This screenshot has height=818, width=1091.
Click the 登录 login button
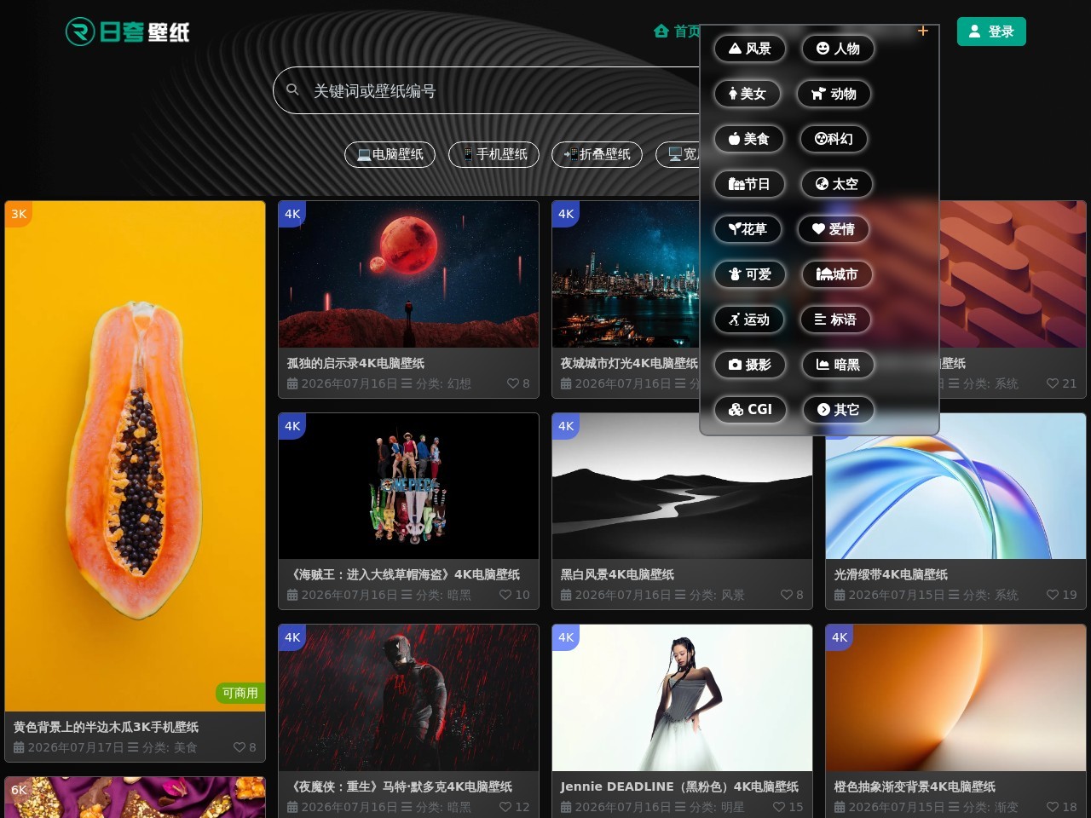click(991, 32)
